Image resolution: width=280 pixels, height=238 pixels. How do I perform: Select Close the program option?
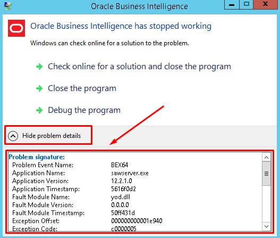point(82,88)
